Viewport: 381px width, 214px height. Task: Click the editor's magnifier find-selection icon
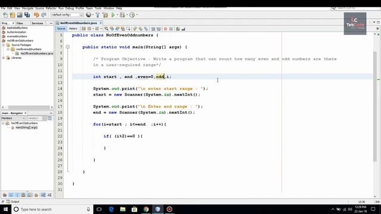[106, 29]
